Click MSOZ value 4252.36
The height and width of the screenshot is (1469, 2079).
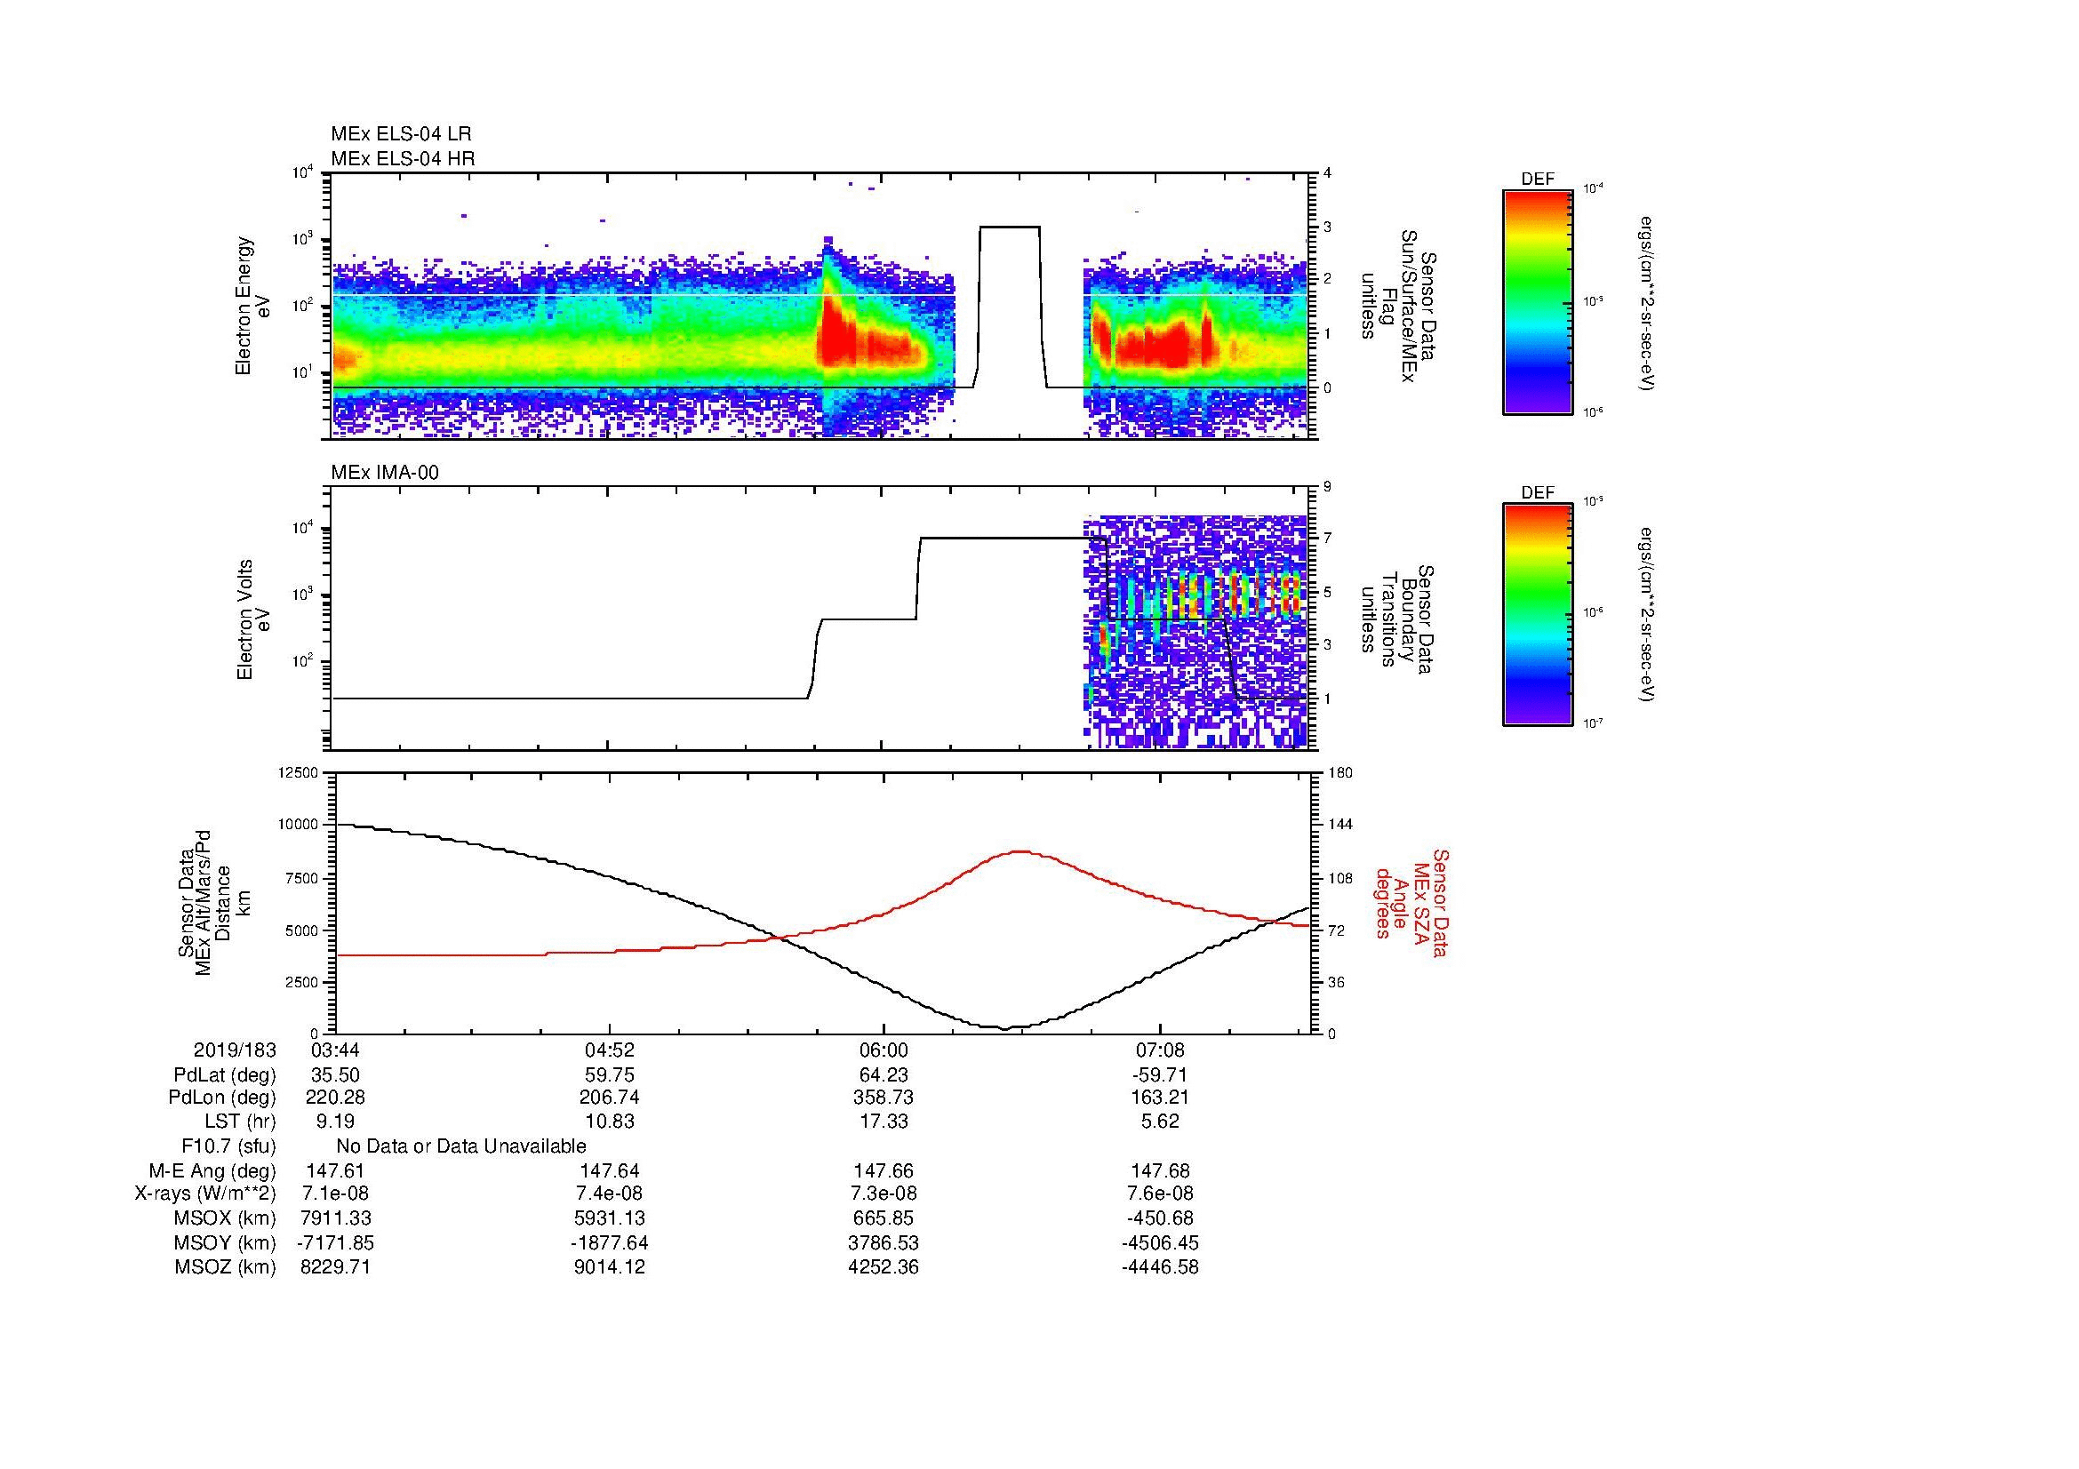point(884,1267)
